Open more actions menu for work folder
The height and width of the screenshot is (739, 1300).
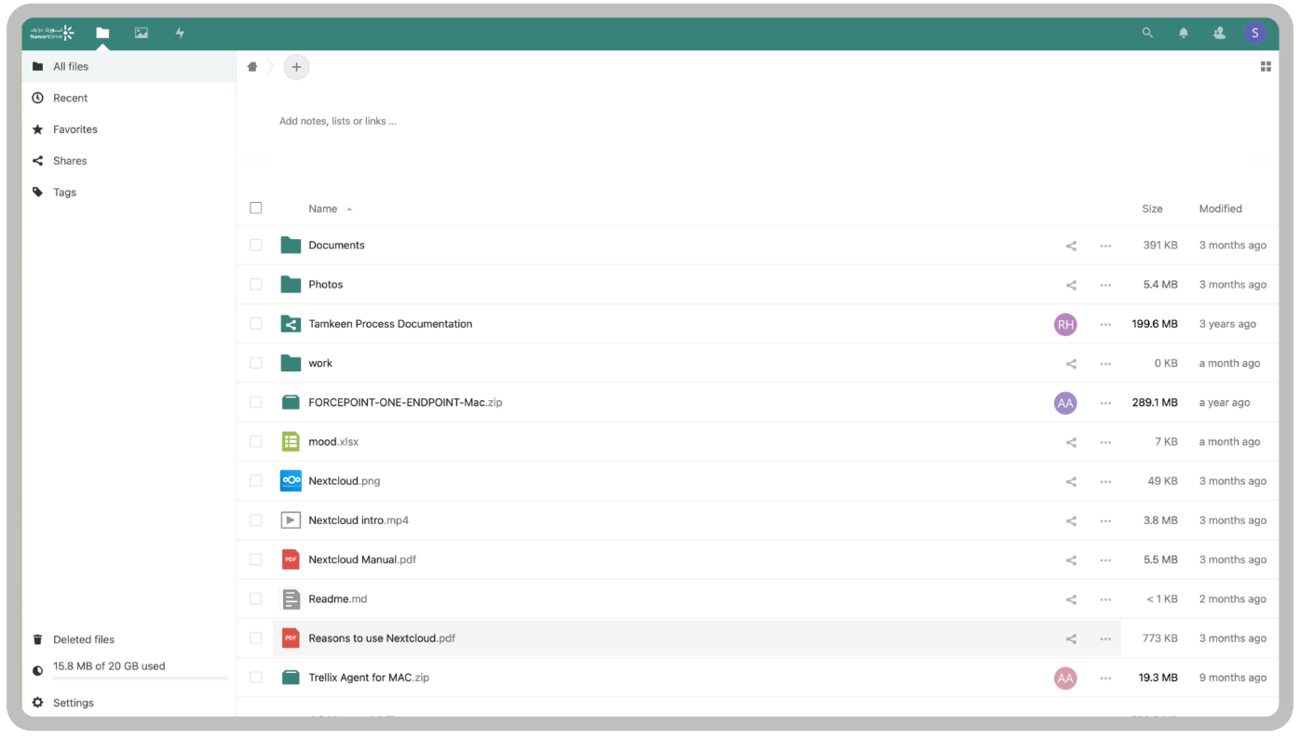point(1105,364)
